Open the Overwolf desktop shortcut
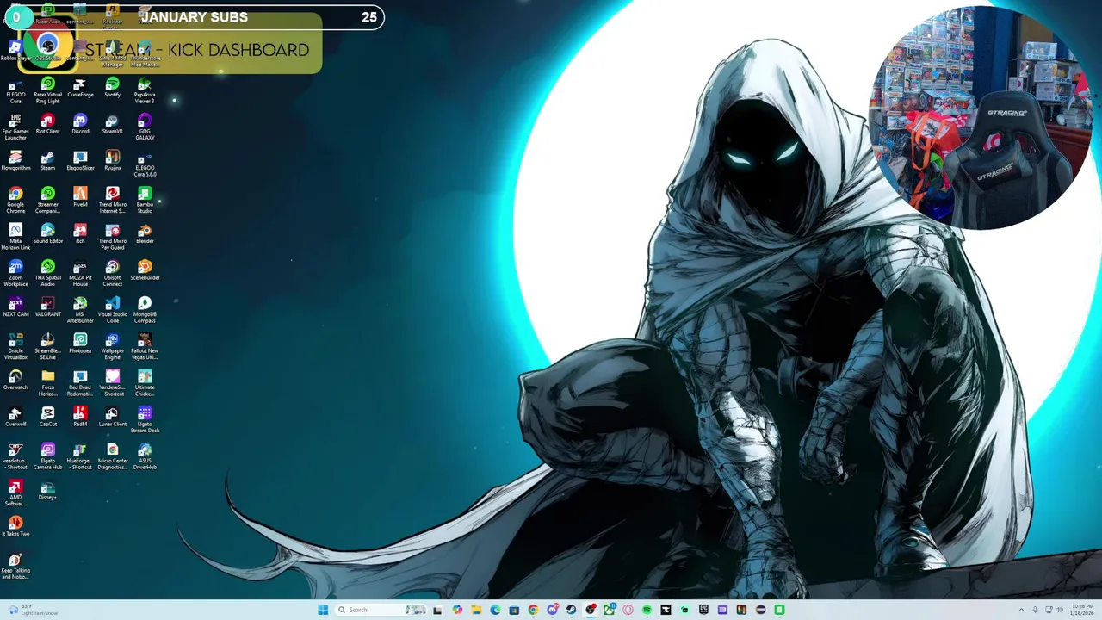The image size is (1102, 620). (x=15, y=417)
